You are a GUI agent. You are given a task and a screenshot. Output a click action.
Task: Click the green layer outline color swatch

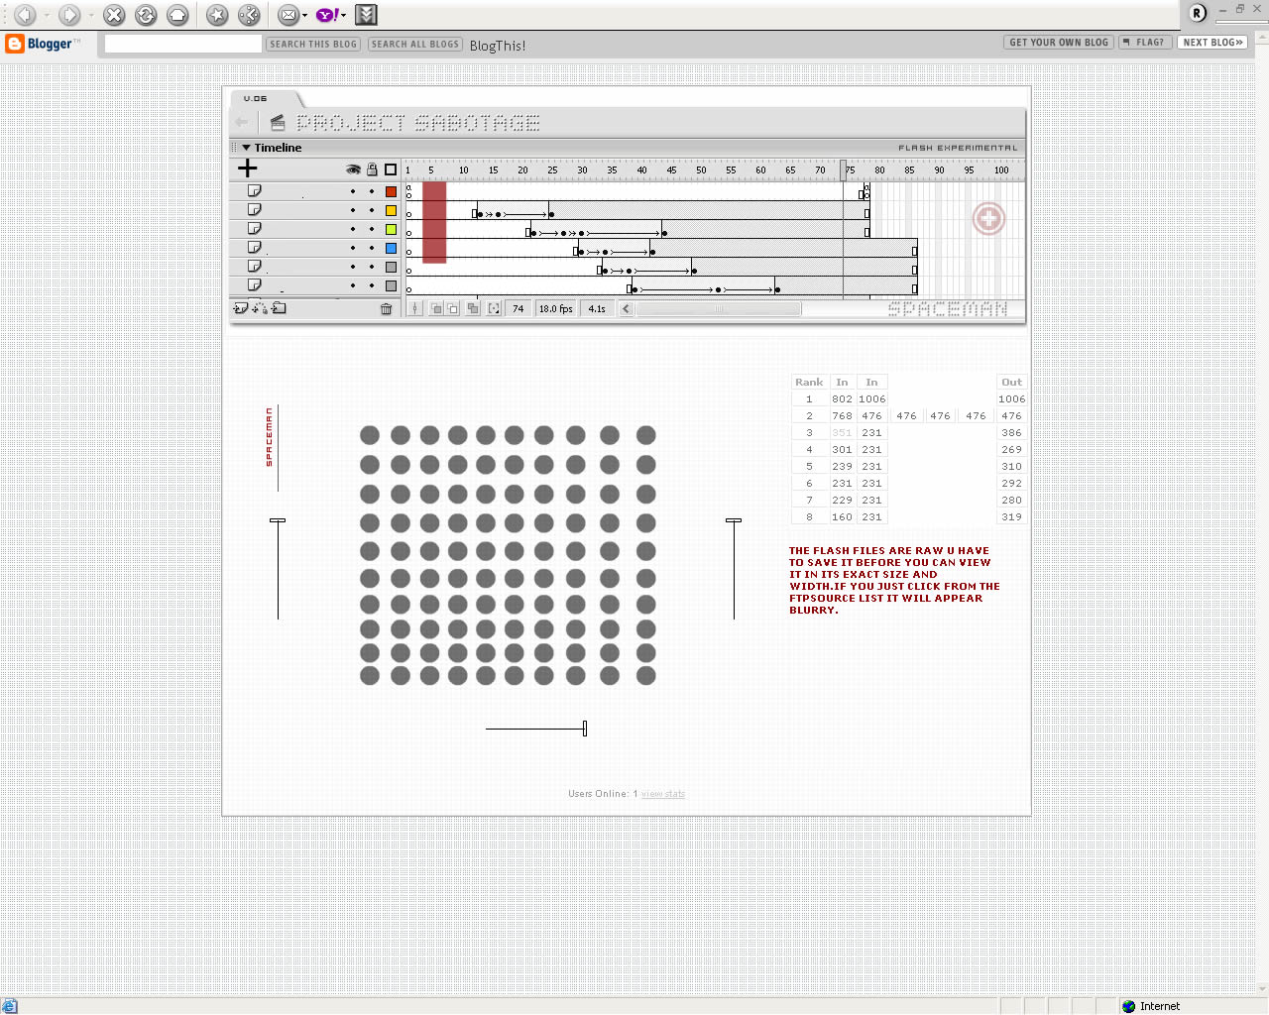pos(391,229)
